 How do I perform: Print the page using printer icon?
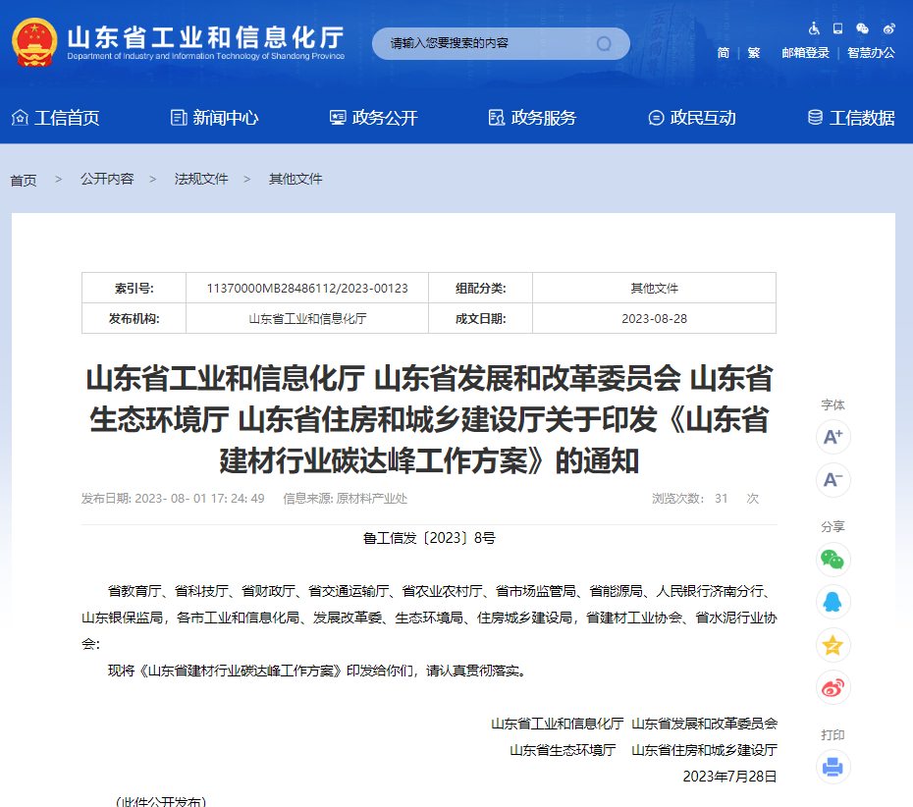click(x=832, y=767)
